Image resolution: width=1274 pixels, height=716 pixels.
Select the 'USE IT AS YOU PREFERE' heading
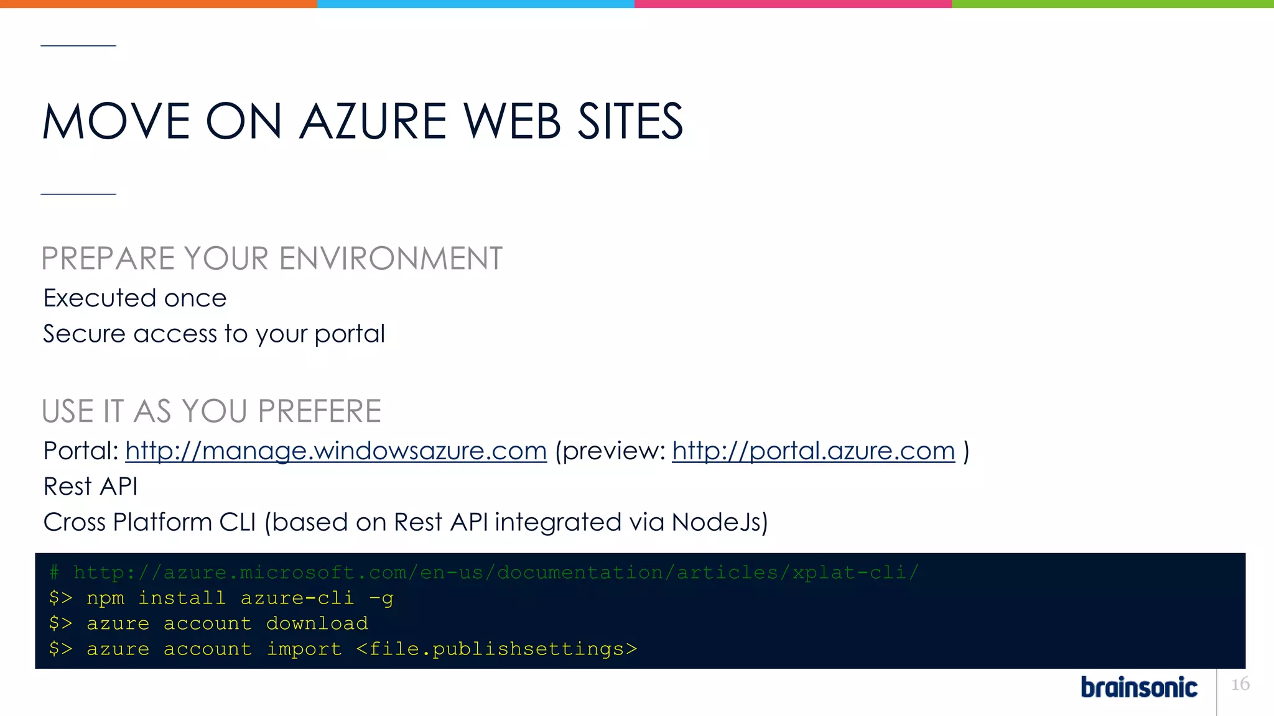tap(212, 411)
